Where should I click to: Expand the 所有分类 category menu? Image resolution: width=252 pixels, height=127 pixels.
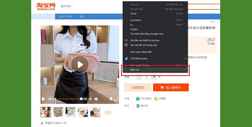point(65,17)
